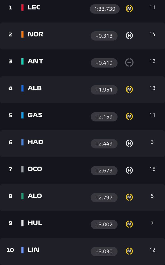Open driver ANT name
The width and height of the screenshot is (165, 265).
coord(36,61)
